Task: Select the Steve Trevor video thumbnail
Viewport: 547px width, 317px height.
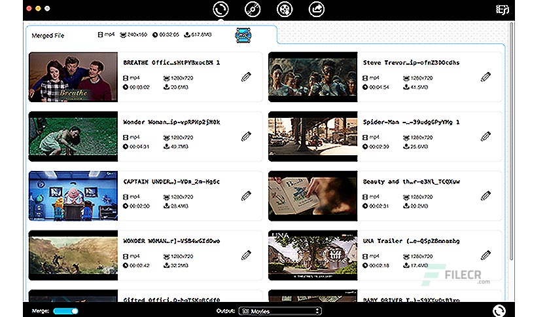Action: 313,77
